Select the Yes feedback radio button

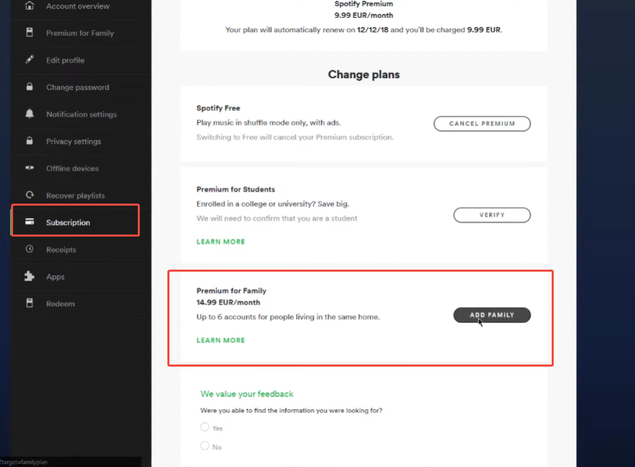(205, 427)
